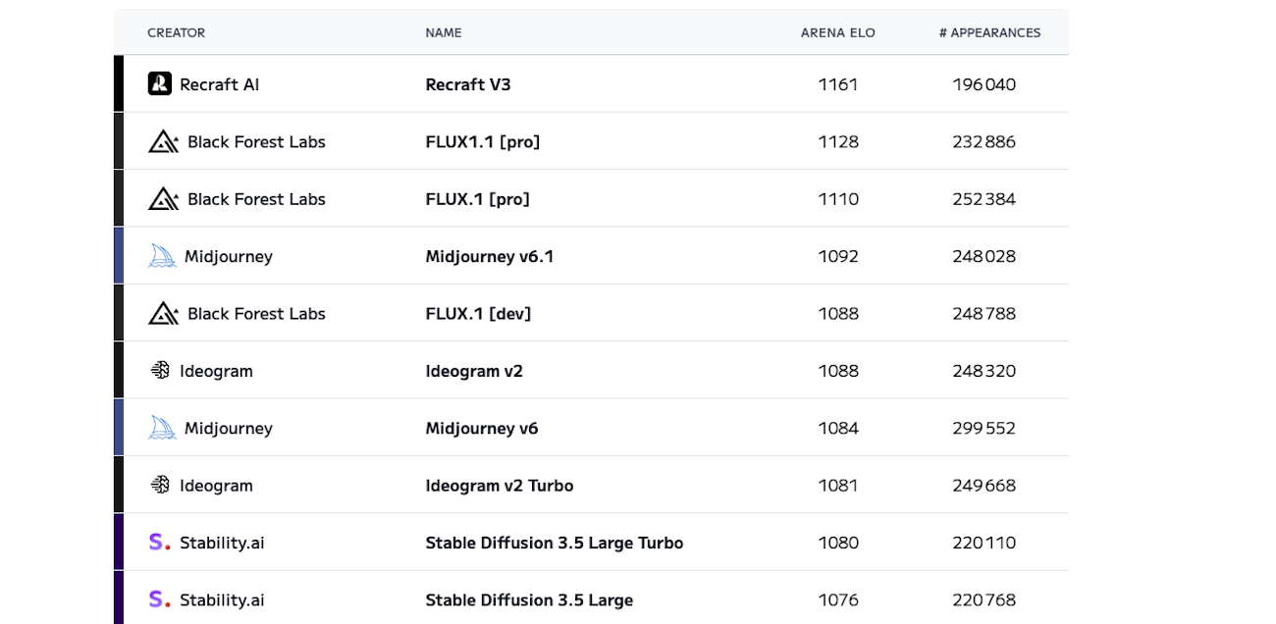Click black color bar of Recraft row
1276x624 pixels.
(119, 84)
